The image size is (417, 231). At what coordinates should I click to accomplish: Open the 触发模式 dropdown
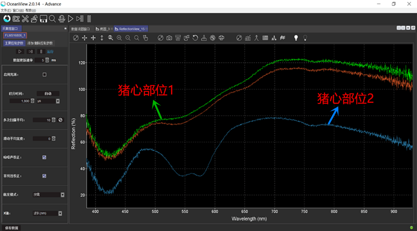[63, 195]
